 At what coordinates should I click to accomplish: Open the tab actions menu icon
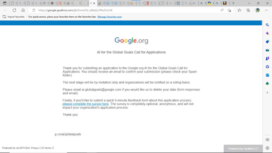[x=5, y=3]
